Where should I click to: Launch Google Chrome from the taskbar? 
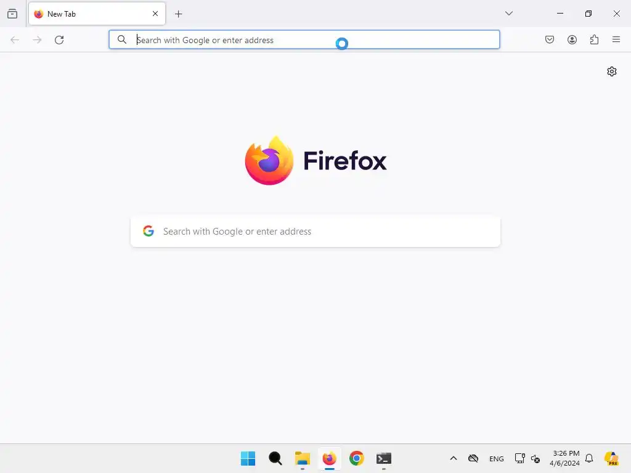(x=357, y=458)
